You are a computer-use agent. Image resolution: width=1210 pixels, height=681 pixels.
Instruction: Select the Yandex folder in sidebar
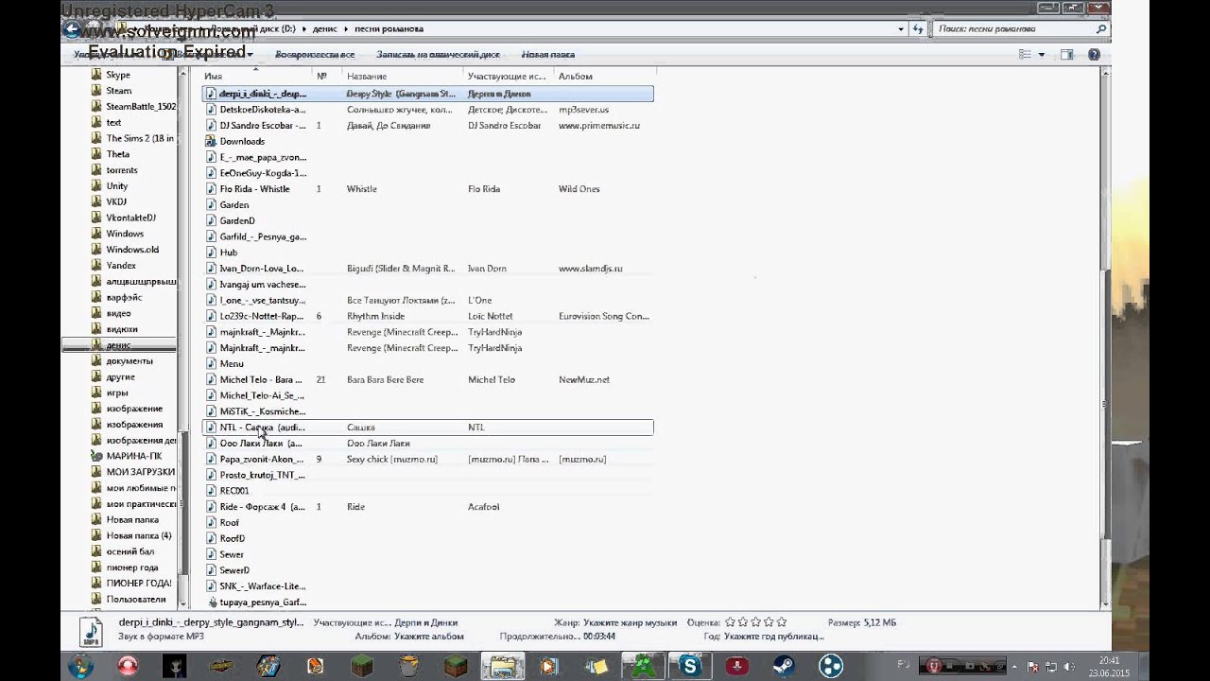click(x=121, y=266)
